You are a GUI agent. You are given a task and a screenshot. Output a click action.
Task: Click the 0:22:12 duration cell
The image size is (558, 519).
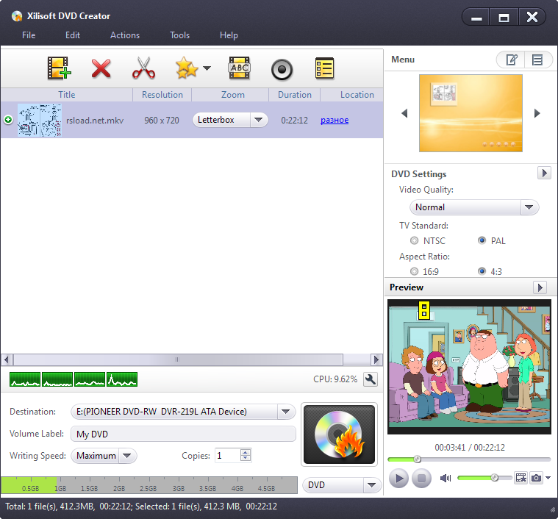click(294, 121)
